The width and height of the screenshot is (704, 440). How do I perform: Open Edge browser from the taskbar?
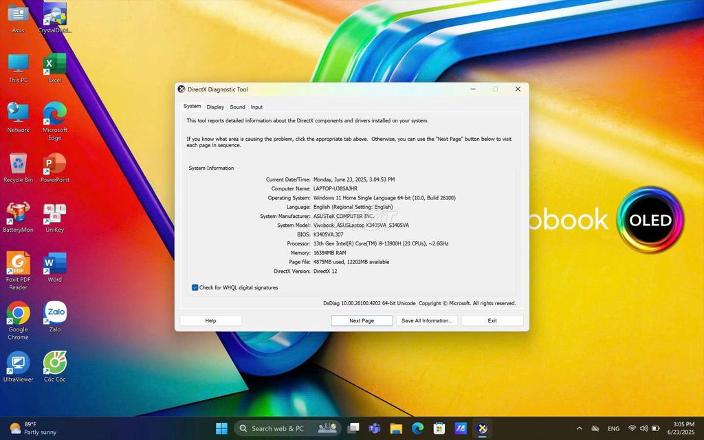pos(417,428)
